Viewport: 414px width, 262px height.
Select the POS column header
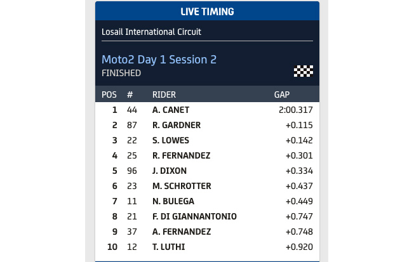click(x=109, y=95)
